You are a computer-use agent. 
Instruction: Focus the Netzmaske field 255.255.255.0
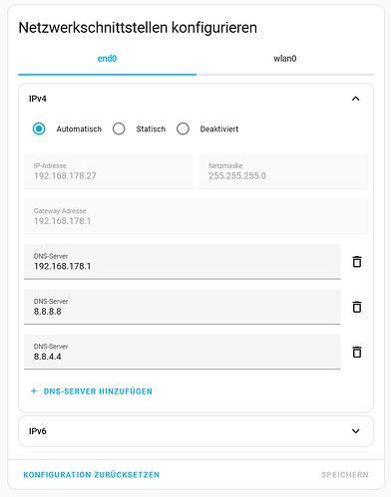coord(283,171)
